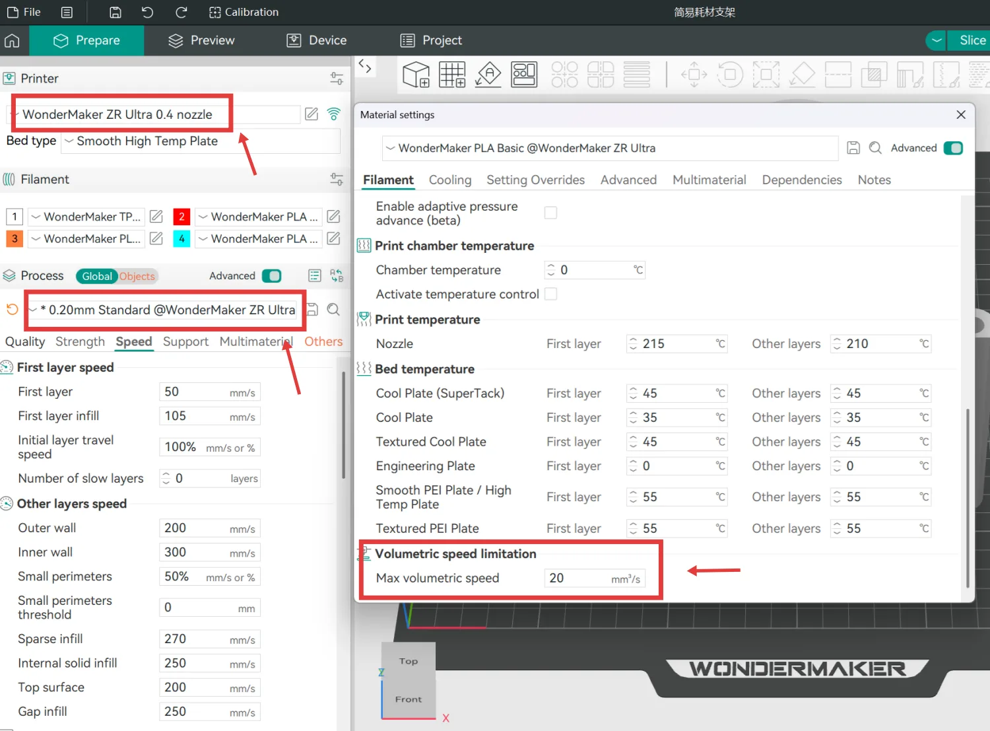The width and height of the screenshot is (990, 731).
Task: Open the Support process tab
Action: click(x=185, y=341)
